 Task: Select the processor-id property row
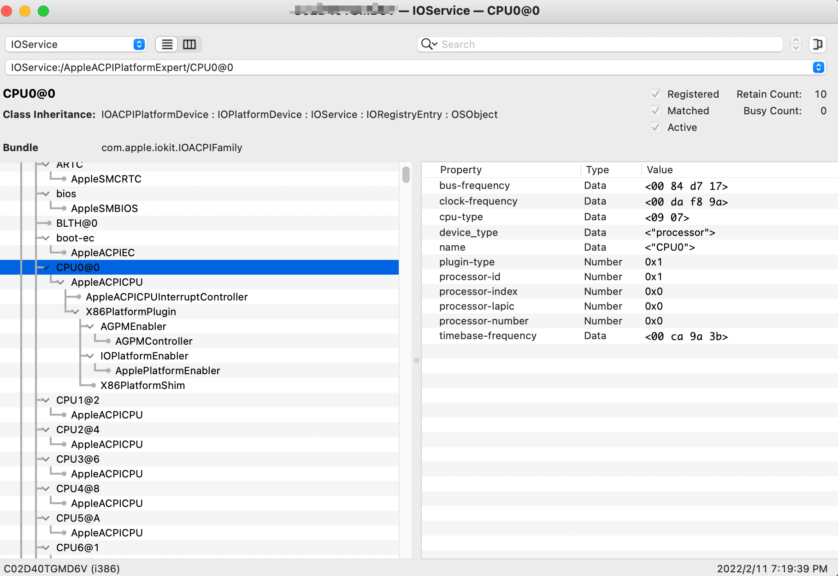630,276
